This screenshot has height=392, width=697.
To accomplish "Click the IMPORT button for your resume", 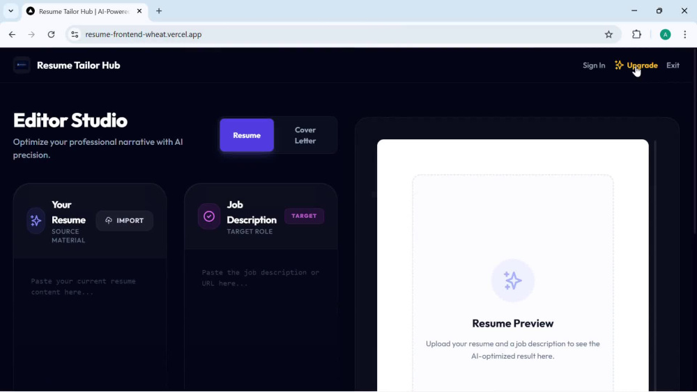I will (125, 220).
